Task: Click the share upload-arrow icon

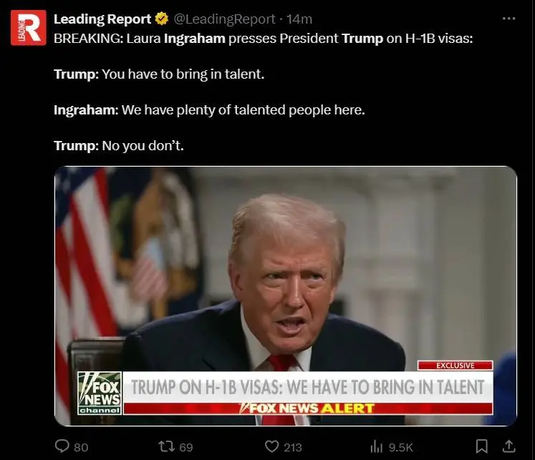Action: [x=509, y=446]
